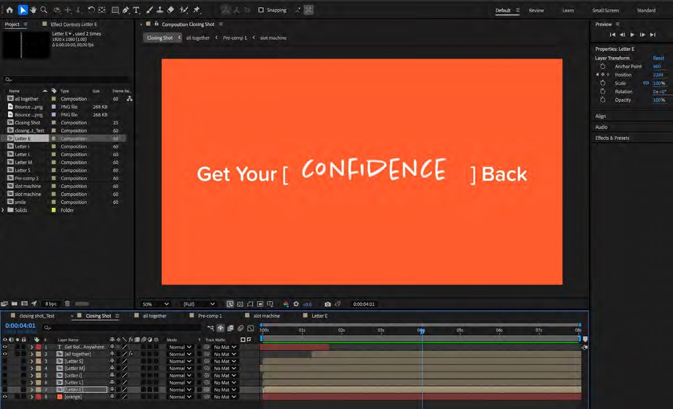Click the motion blur enable icon in timeline
This screenshot has width=673, height=409.
pyautogui.click(x=240, y=328)
